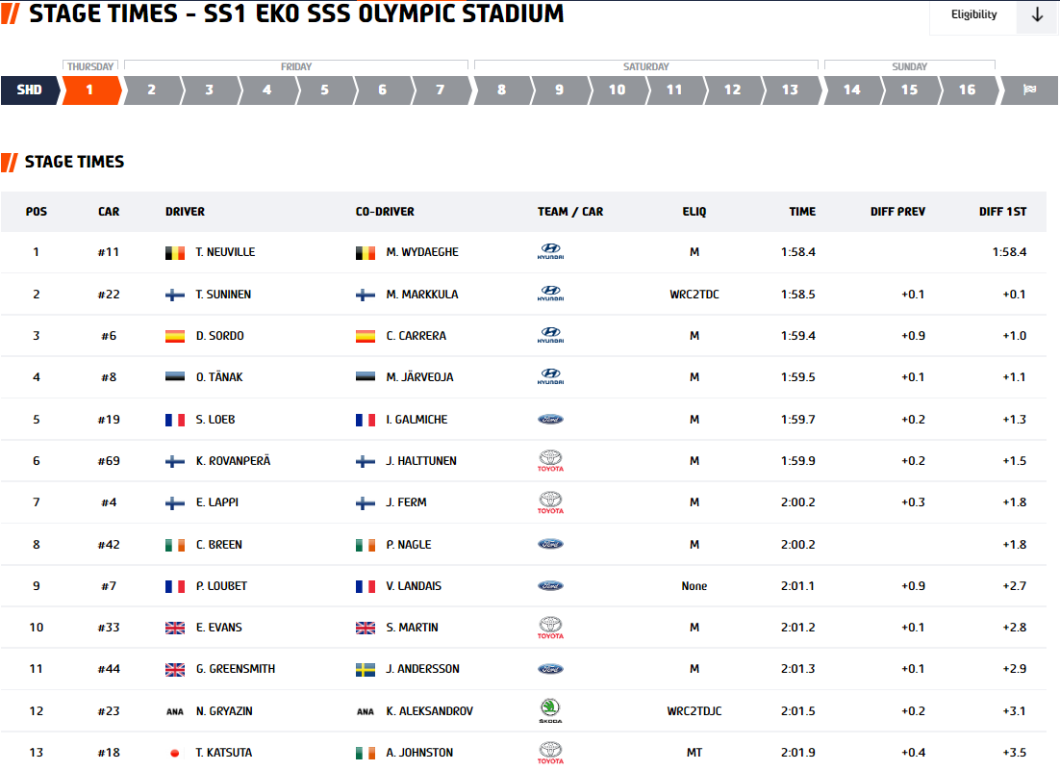
Task: Click Toyota logo in Lappi row
Action: pyautogui.click(x=550, y=502)
